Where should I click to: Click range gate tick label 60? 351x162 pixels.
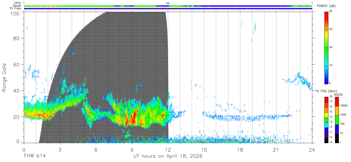[17, 65]
